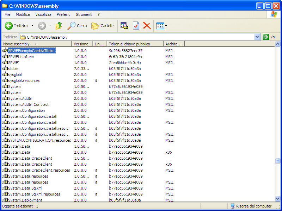Delete the selected assembly with red X

coord(147,26)
